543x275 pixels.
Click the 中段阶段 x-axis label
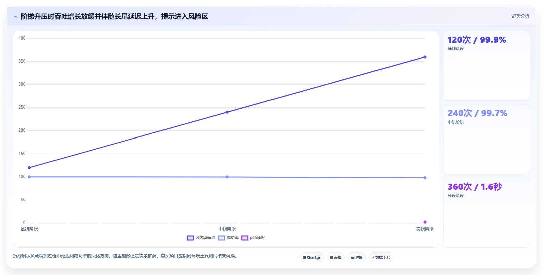click(x=227, y=229)
